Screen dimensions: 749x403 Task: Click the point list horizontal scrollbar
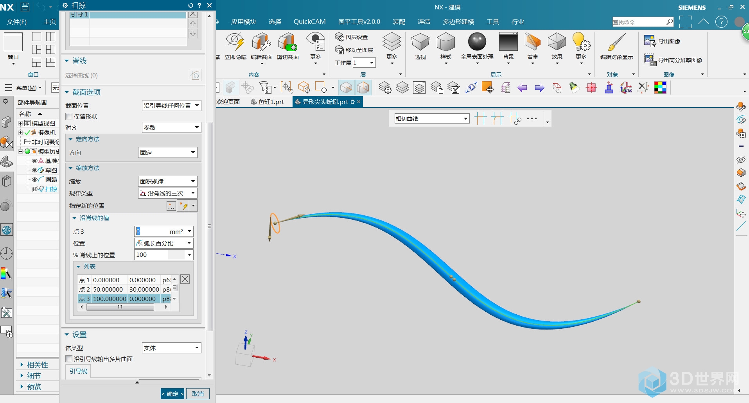120,307
